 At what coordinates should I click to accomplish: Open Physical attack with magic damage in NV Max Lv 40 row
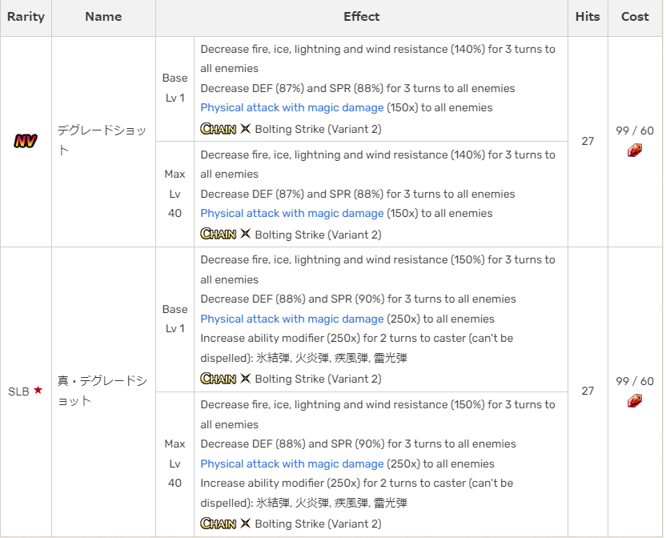[x=291, y=214]
